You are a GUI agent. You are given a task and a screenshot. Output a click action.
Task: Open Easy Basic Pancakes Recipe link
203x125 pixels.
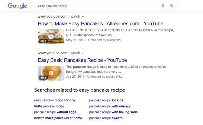pos(82,60)
